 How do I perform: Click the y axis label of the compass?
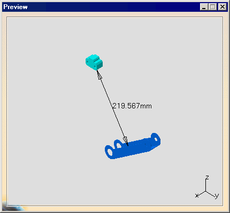217,195
